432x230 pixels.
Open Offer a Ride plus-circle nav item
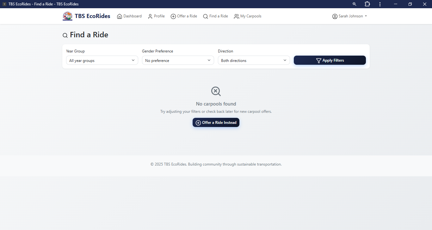click(173, 16)
